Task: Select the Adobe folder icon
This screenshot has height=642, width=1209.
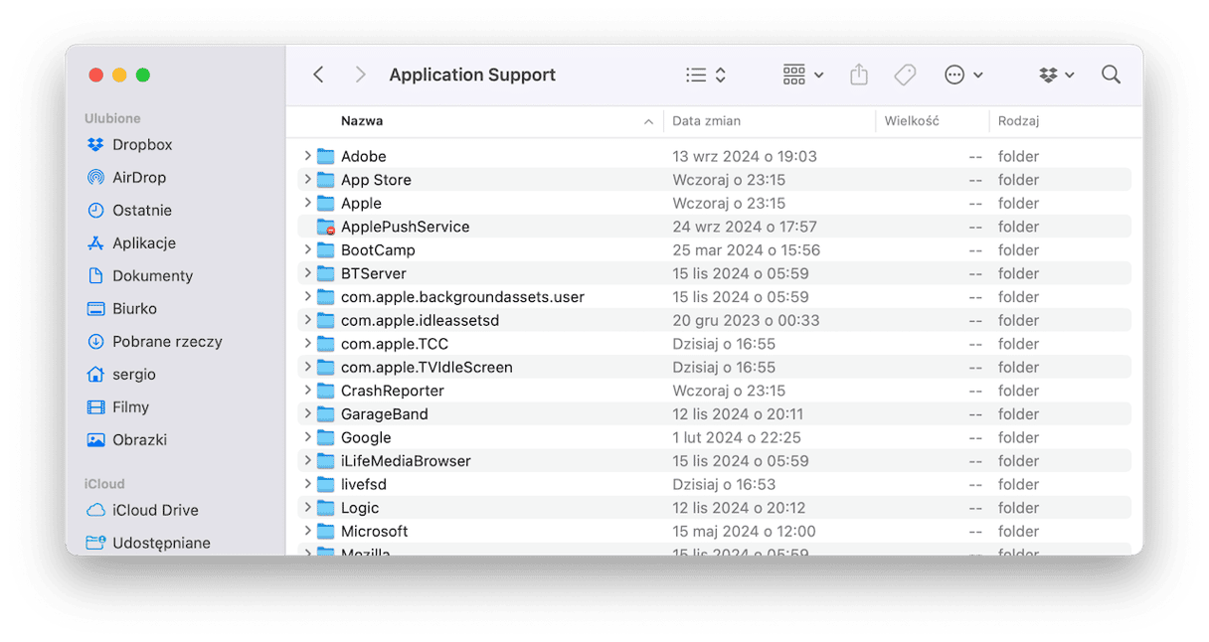Action: (326, 156)
